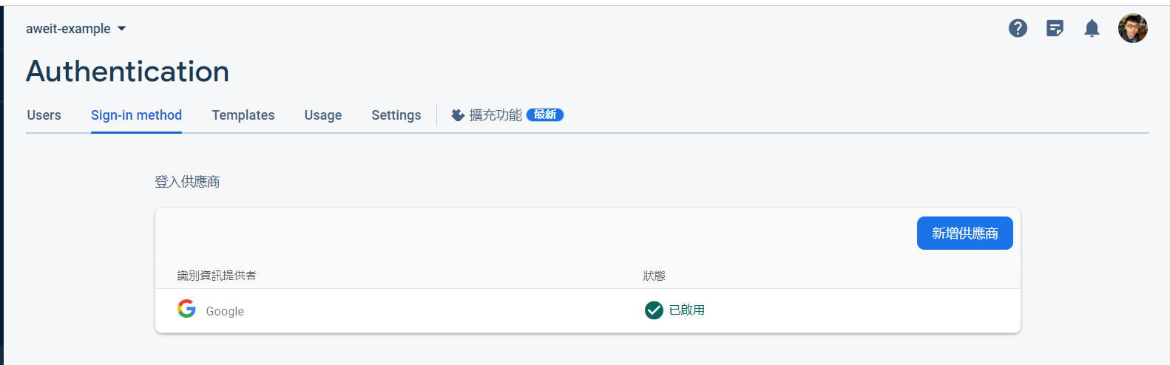The height and width of the screenshot is (365, 1170).
Task: Open the user account avatar
Action: tap(1132, 28)
